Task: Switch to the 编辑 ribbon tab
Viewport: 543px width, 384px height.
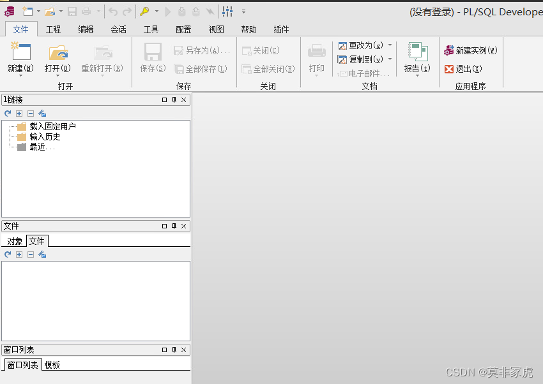Action: click(x=86, y=29)
